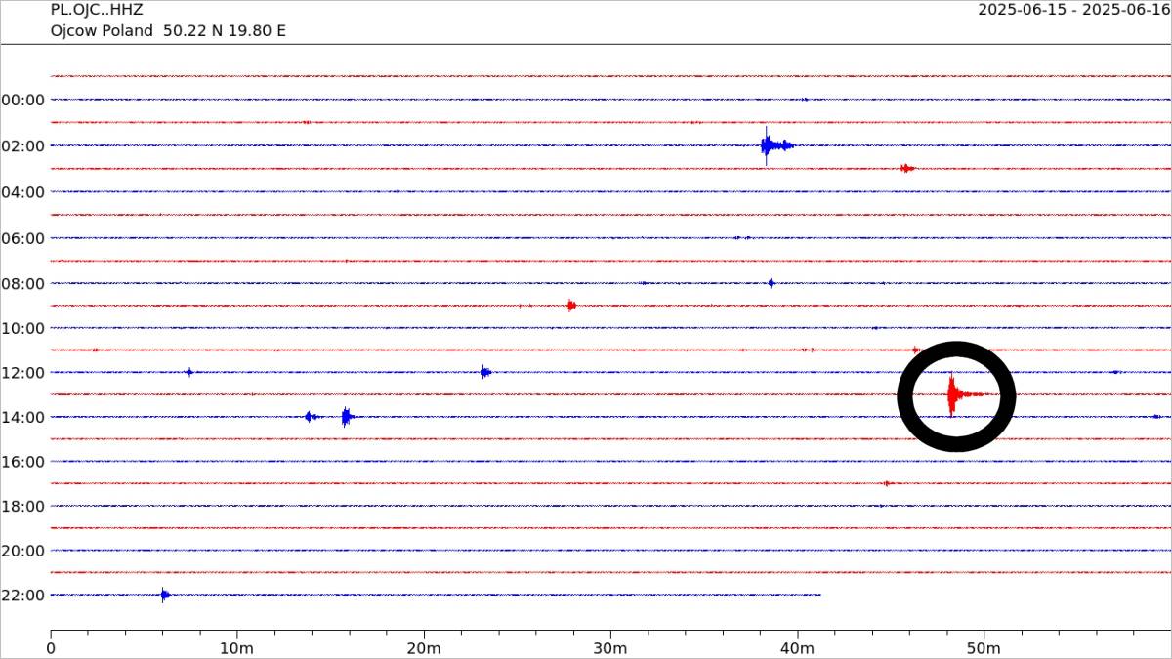Select the station code PL.OJC..HHZ
1172x659 pixels.
tap(97, 10)
